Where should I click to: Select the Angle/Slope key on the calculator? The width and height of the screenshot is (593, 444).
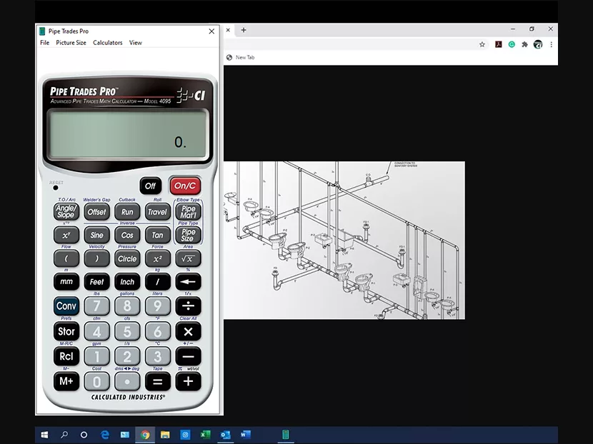(66, 211)
